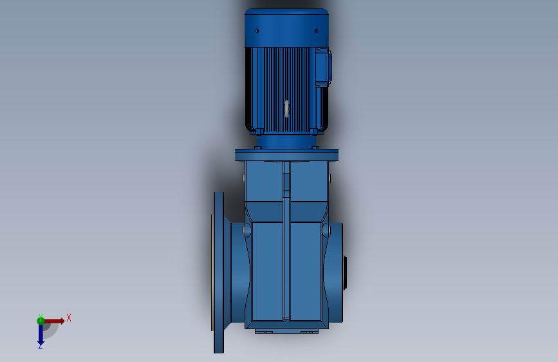Select the large output flange disc
This screenshot has width=558, height=362.
[219, 272]
